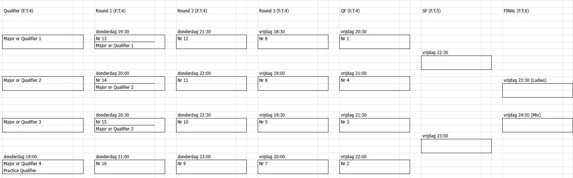Select the Nr 12 cell in Round 2
The width and height of the screenshot is (573, 178).
pyautogui.click(x=183, y=39)
